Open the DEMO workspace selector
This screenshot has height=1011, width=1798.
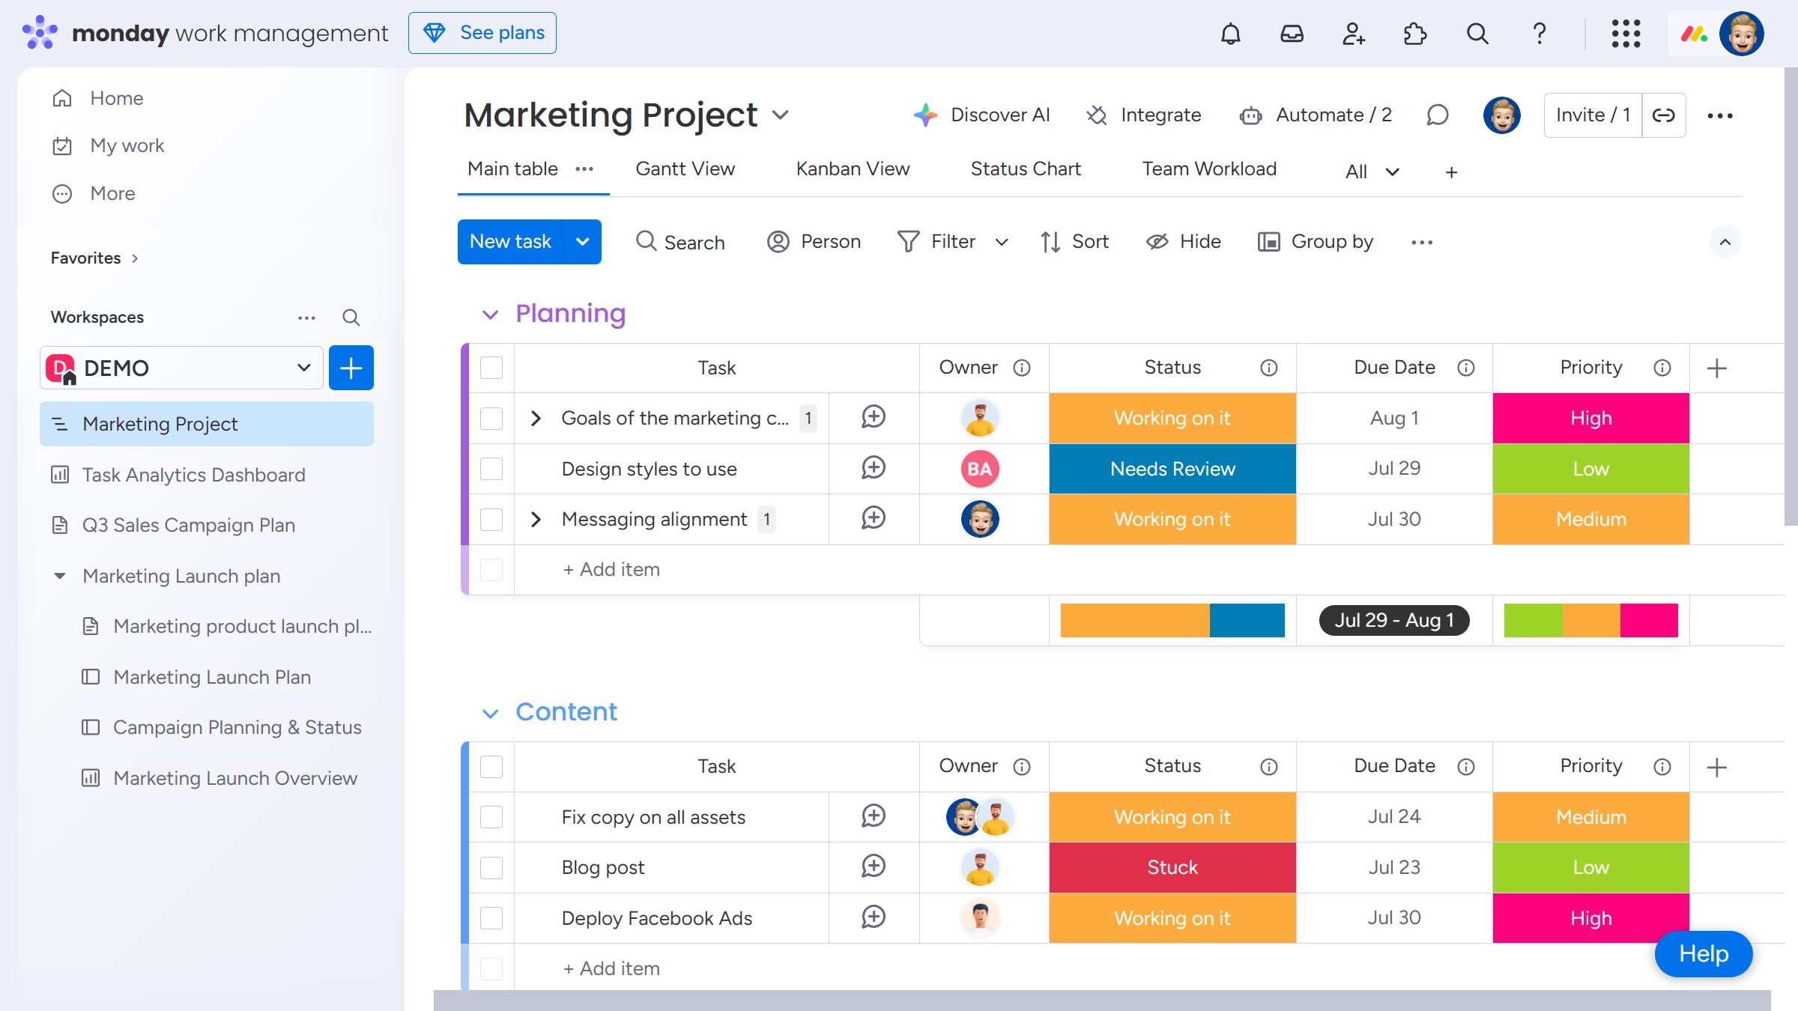(181, 368)
